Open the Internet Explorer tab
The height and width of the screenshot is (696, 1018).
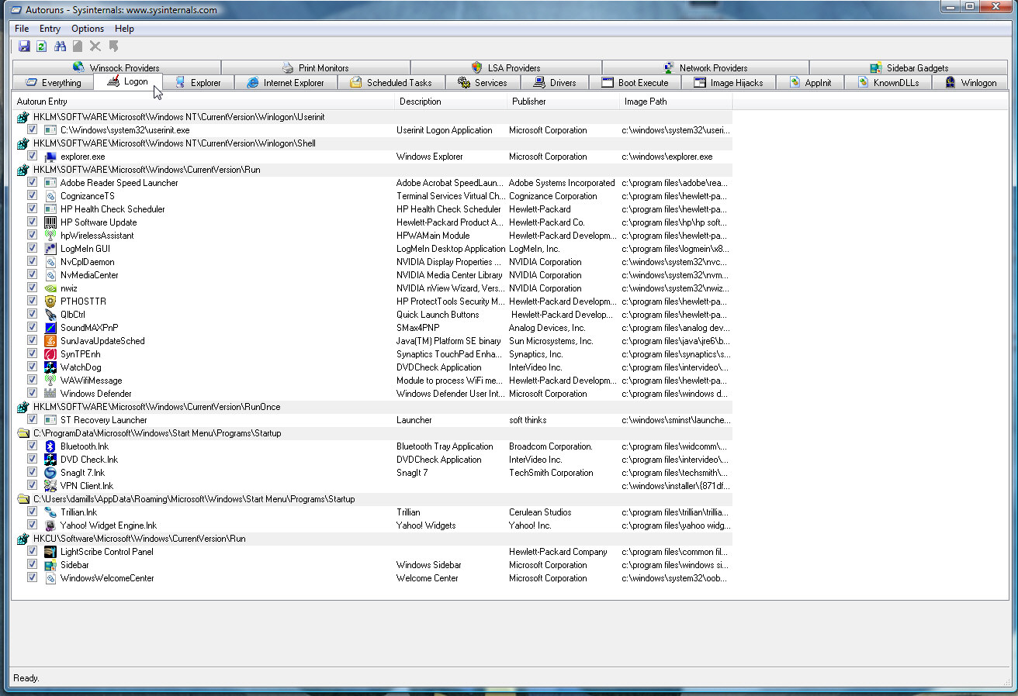coord(285,82)
